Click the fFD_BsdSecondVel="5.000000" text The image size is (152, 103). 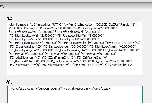tap(70, 61)
